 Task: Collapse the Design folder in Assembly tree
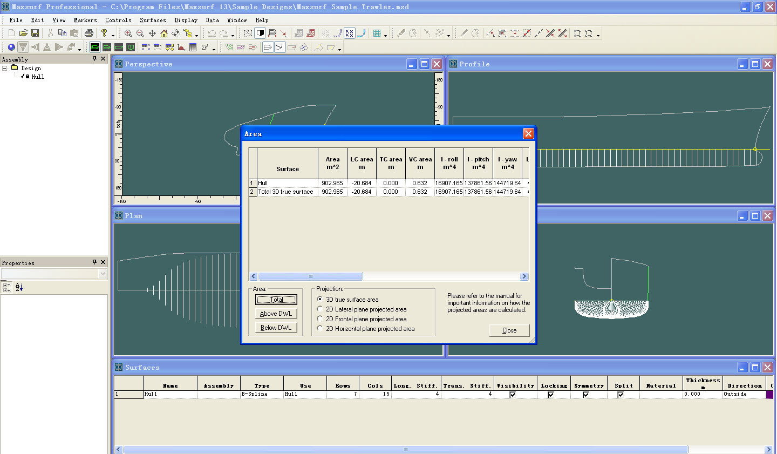pyautogui.click(x=5, y=68)
